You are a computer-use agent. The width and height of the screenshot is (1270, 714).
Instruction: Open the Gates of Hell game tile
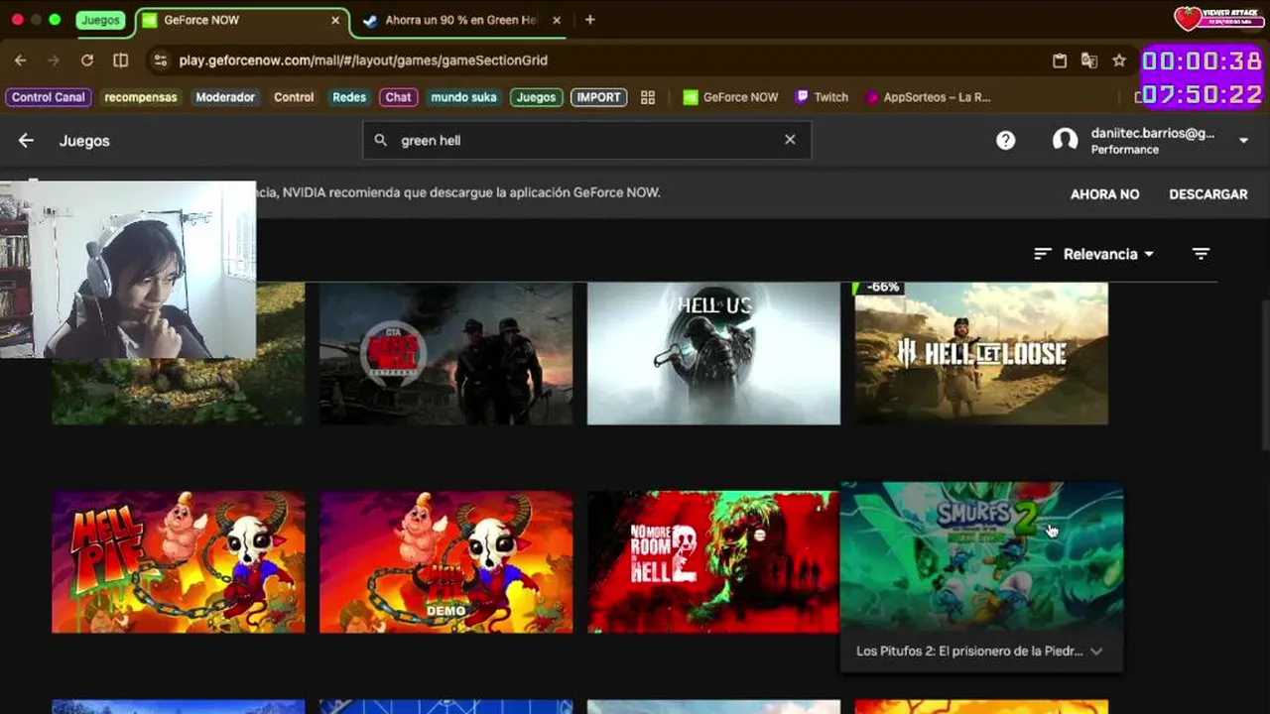click(445, 353)
